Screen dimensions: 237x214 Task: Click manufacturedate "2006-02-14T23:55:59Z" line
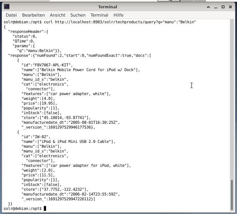pyautogui.click(x=71, y=194)
